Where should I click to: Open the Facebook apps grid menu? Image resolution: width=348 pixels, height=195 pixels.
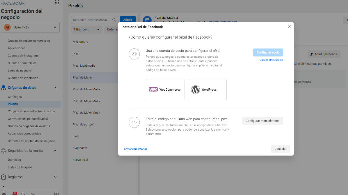(57, 3)
